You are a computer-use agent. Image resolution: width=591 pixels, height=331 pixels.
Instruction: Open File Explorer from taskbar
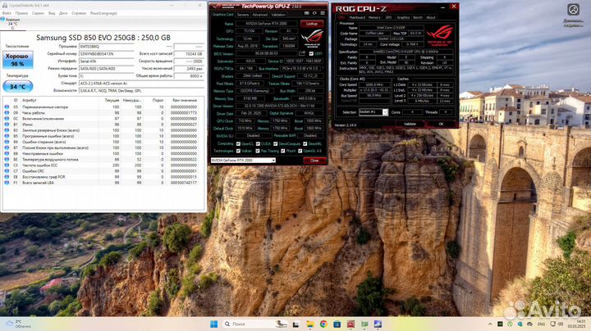309,324
